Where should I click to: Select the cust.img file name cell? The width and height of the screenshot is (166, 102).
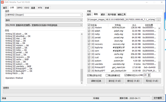(x=119, y=57)
